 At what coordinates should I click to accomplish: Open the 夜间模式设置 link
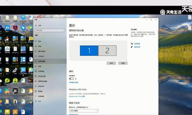[x=73, y=83]
